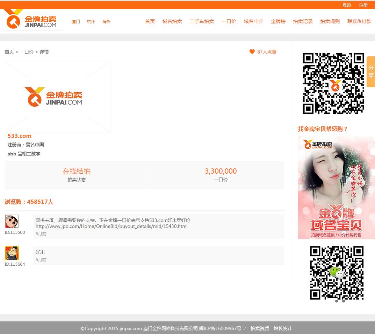The image size is (375, 334).
Task: Open 联系&付款 navigation item
Action: [x=359, y=21]
